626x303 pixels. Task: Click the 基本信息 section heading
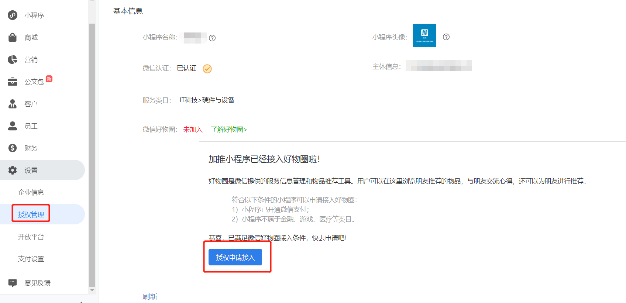pos(128,11)
